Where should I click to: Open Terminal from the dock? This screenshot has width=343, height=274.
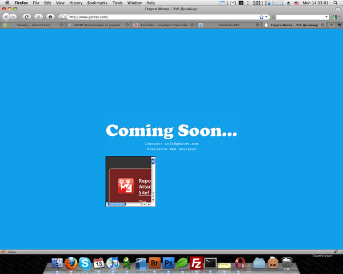[x=212, y=263]
